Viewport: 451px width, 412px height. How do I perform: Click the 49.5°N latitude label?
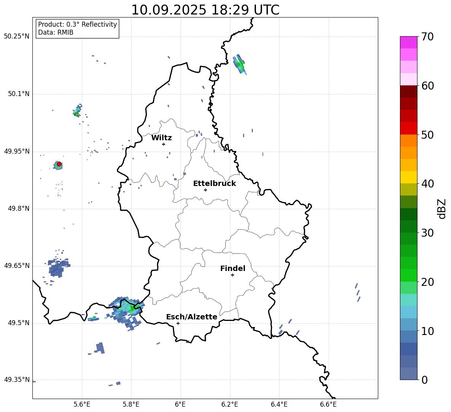click(18, 323)
